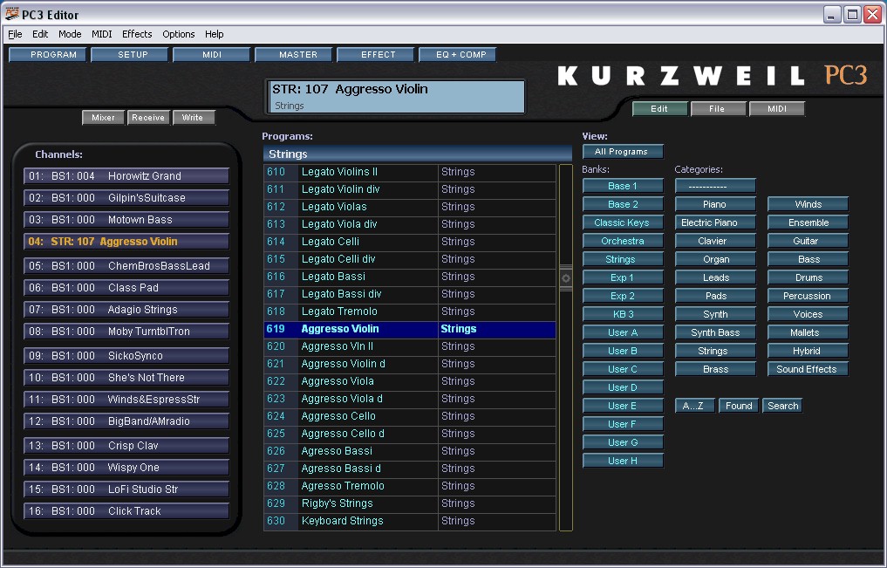Open the File menu

[16, 34]
